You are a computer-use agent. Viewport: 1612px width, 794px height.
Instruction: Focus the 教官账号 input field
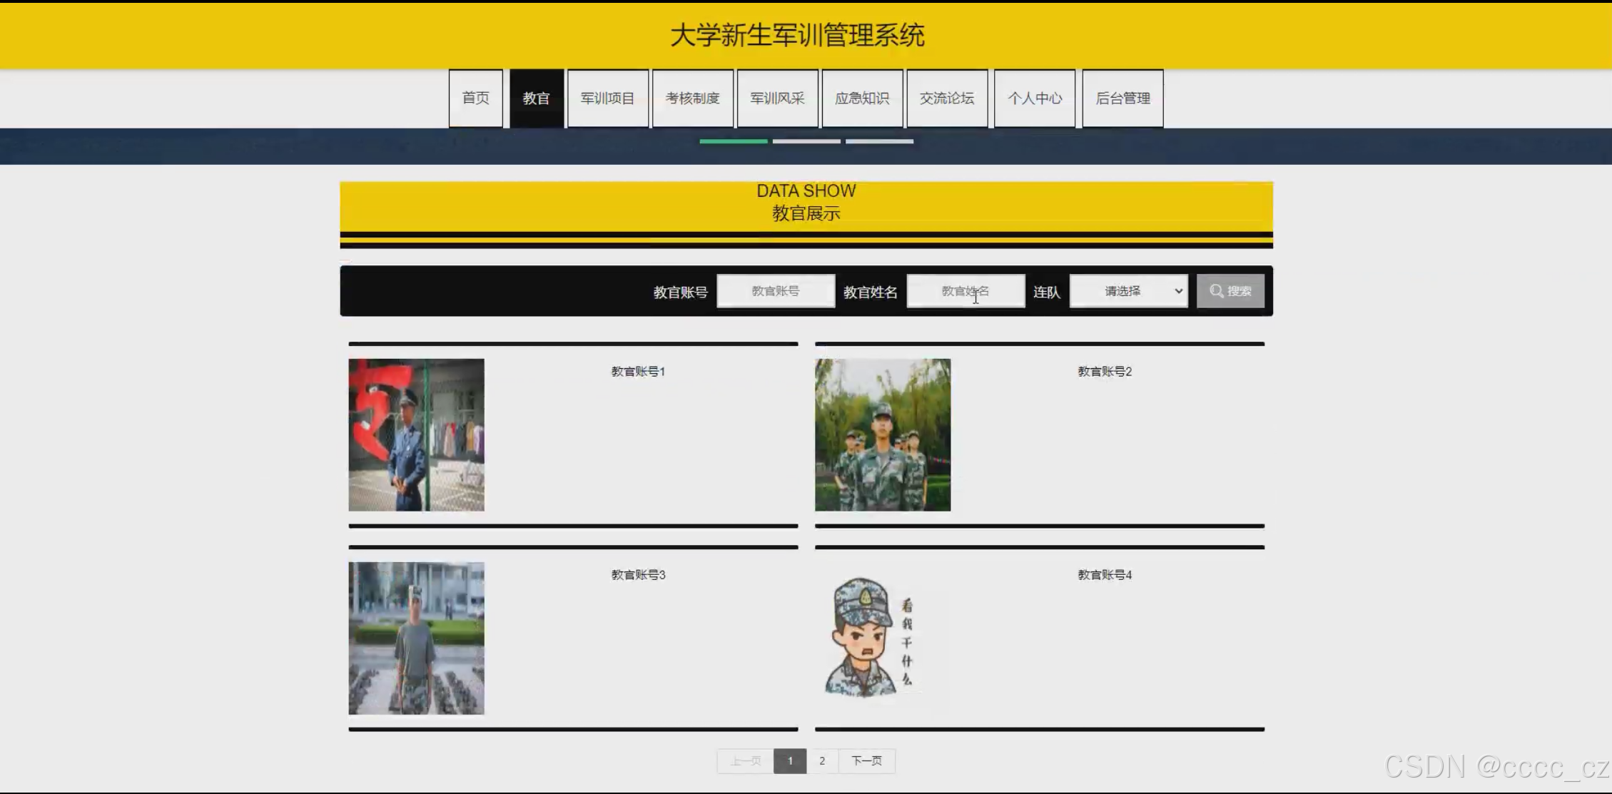tap(776, 291)
